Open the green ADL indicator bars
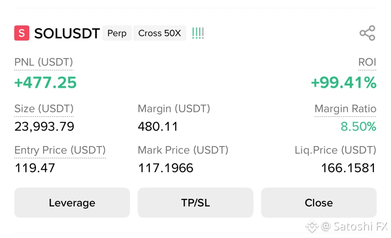 (198, 33)
